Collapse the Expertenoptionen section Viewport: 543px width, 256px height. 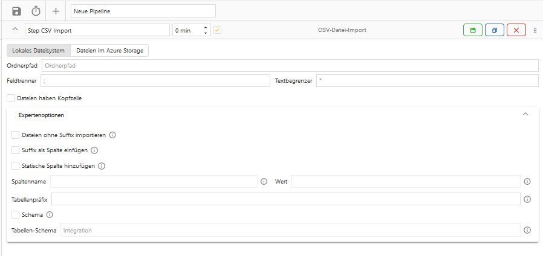tap(525, 114)
